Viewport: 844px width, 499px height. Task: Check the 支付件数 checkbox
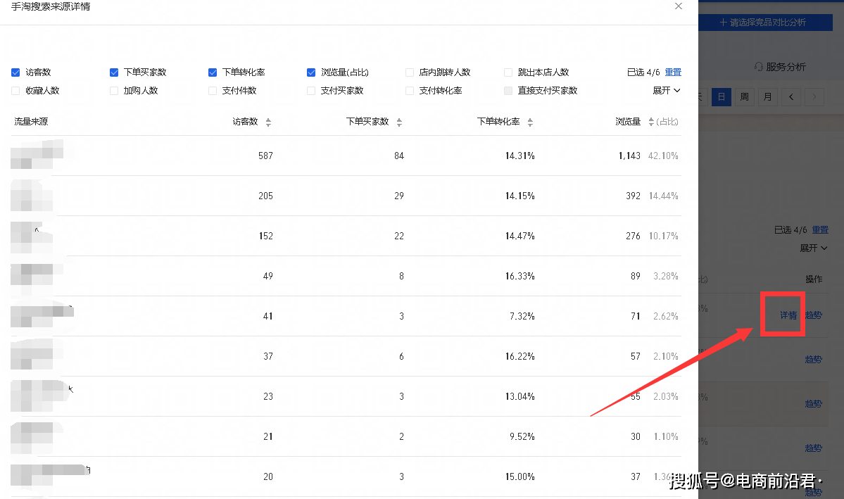[213, 90]
